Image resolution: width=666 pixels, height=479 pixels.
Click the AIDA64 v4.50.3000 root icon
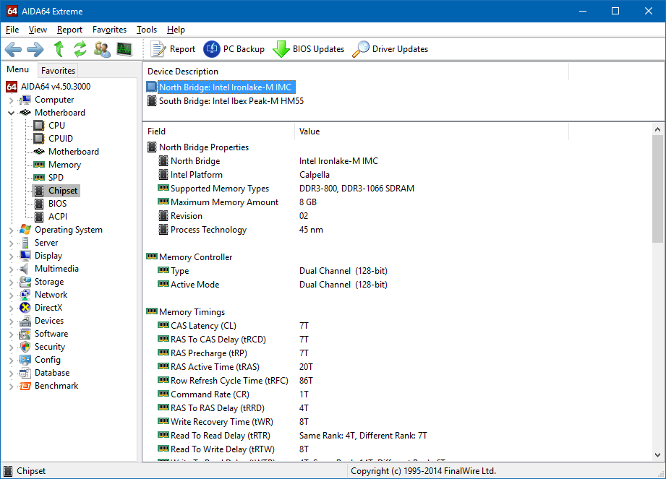coord(12,87)
